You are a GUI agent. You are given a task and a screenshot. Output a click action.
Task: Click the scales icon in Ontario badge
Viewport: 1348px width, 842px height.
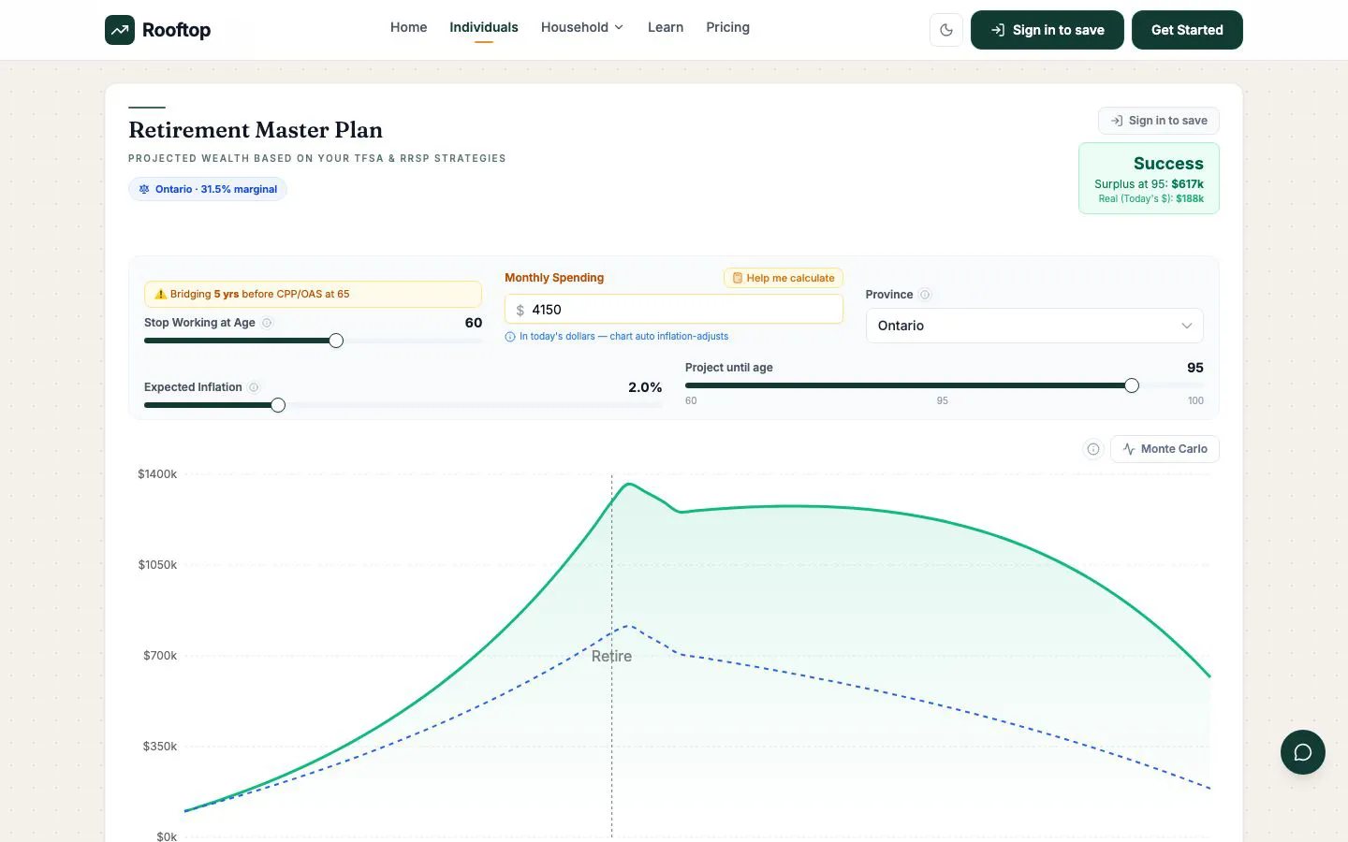[144, 189]
